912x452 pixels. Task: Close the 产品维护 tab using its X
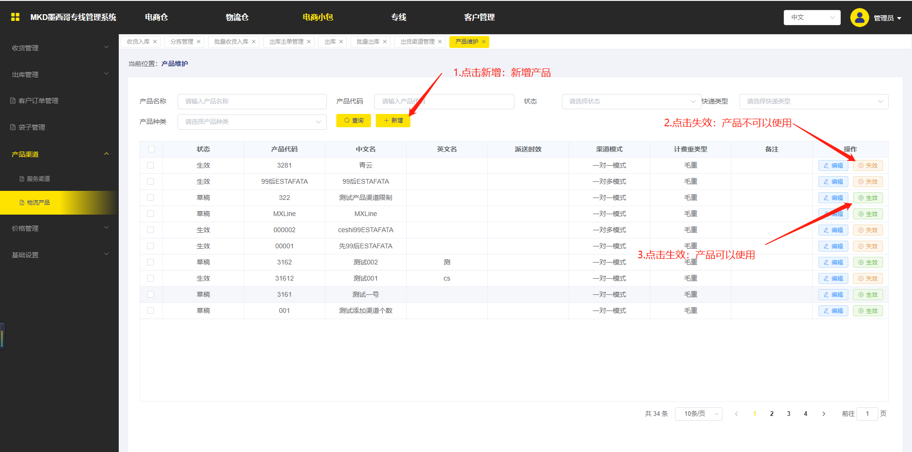tap(484, 42)
